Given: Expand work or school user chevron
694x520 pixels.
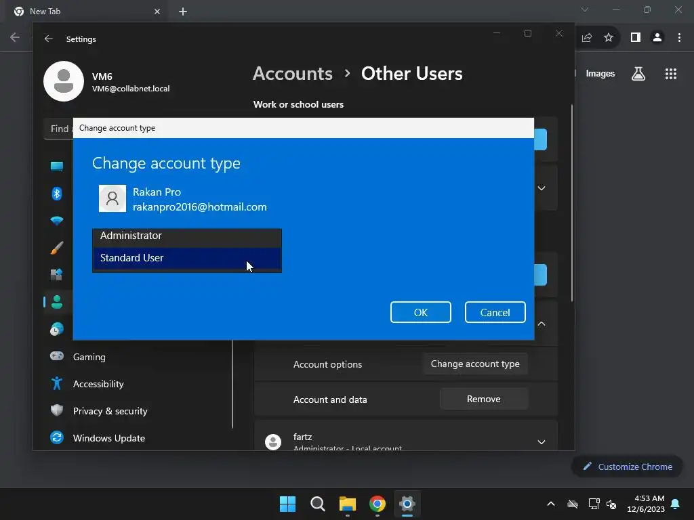Looking at the screenshot, I should pos(541,188).
